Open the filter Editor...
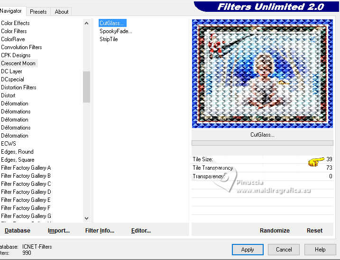Viewport: 340px width, 260px height. (x=141, y=231)
